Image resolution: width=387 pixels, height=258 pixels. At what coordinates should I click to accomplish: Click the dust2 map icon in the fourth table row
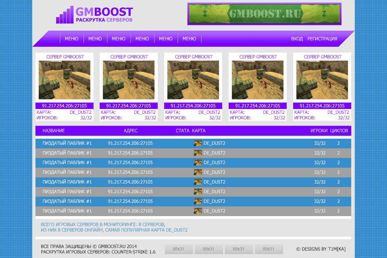pos(198,172)
